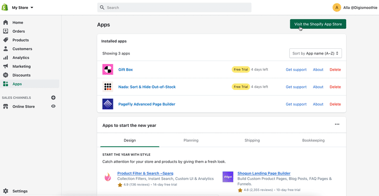
Task: Delete the Gift Box app
Action: pyautogui.click(x=335, y=70)
